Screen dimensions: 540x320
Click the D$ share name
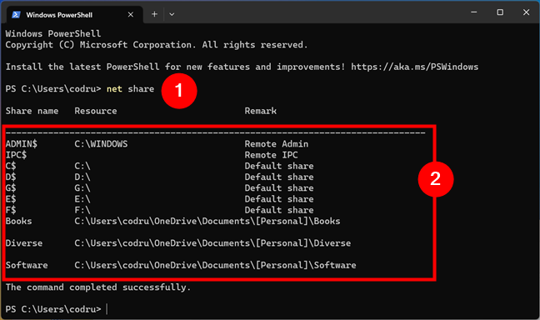11,177
